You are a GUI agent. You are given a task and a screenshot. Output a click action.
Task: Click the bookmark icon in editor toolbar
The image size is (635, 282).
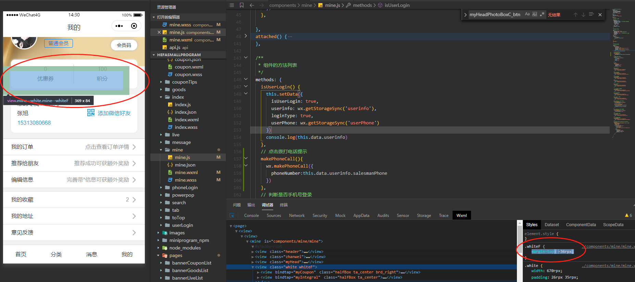[242, 5]
